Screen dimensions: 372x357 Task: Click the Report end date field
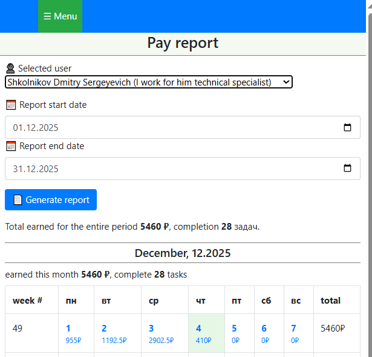click(x=169, y=169)
